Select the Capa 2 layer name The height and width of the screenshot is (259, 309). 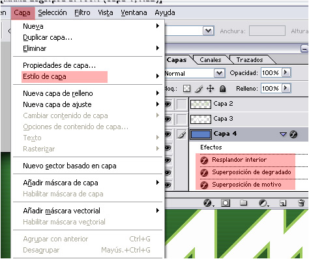coord(223,104)
